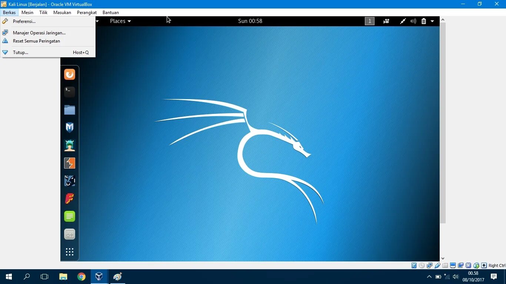The image size is (506, 284).
Task: Open the Windows Start menu
Action: (x=9, y=277)
